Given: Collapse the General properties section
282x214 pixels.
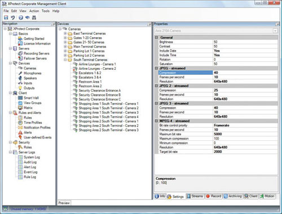Looking at the screenshot, I should tap(156, 37).
